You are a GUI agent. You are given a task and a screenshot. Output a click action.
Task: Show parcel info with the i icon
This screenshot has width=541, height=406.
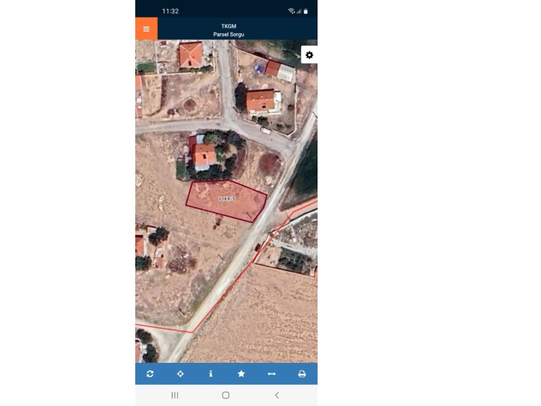point(211,373)
